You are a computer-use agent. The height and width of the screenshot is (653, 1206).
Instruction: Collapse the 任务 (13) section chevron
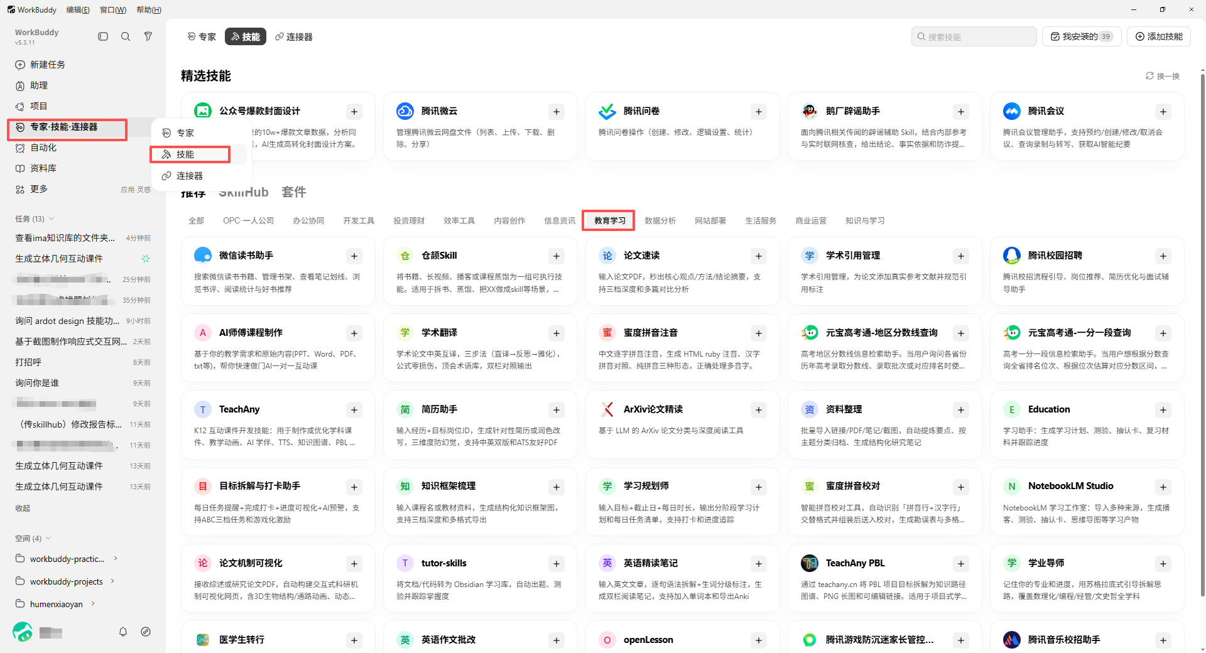click(52, 219)
